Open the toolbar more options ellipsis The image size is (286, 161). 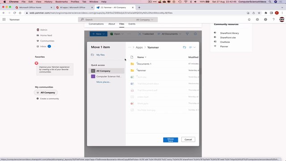coord(129,34)
